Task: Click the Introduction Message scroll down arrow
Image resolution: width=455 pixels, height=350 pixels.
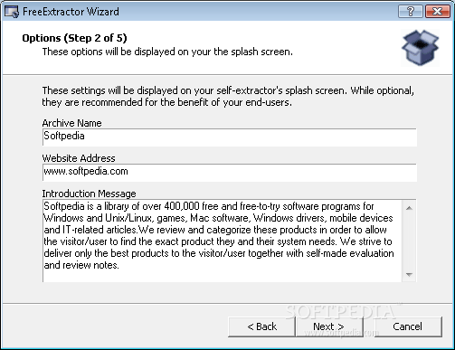Action: point(409,274)
